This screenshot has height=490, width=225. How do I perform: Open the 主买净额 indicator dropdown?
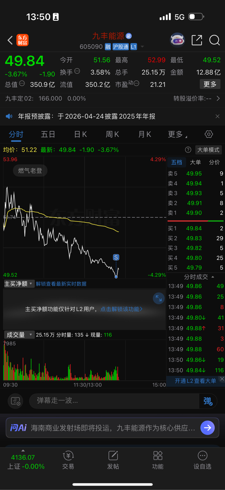click(x=19, y=284)
